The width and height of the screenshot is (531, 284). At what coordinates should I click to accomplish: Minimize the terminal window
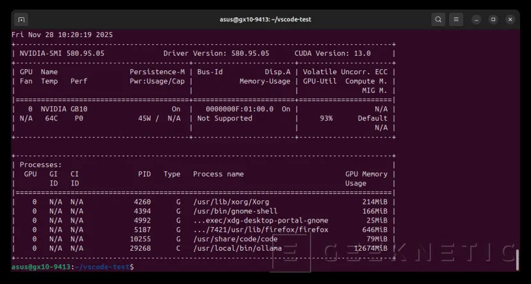(477, 19)
